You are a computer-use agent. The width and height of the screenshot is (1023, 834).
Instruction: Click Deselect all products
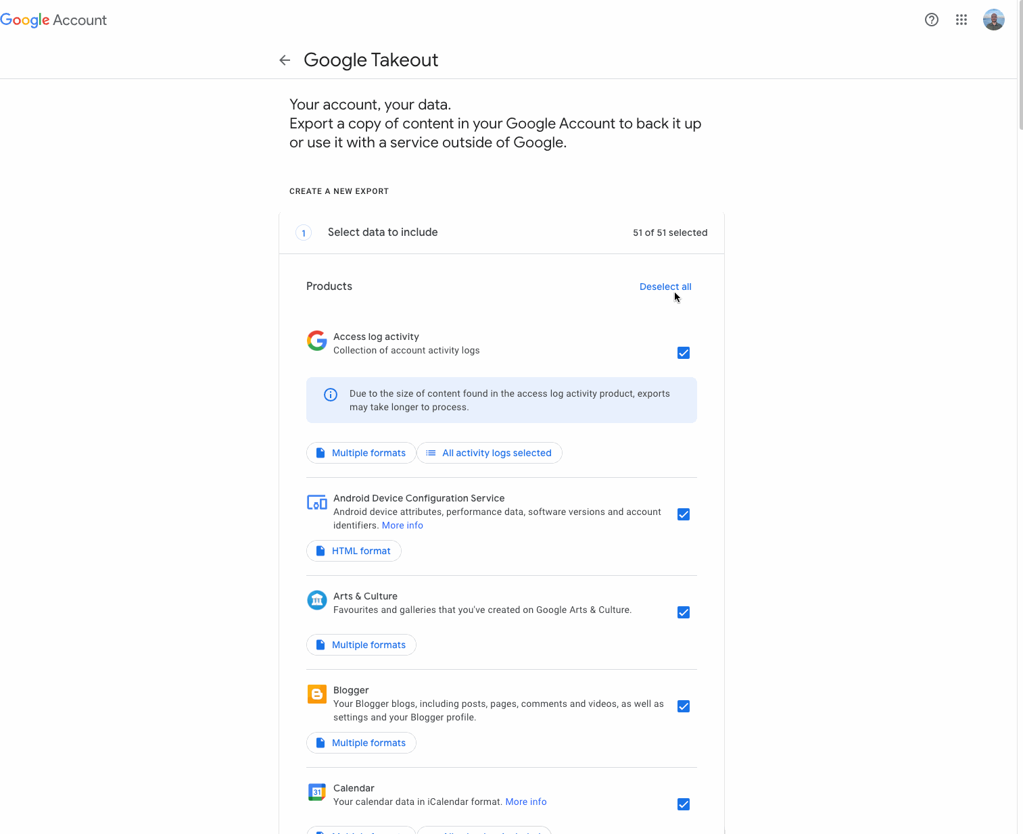665,287
